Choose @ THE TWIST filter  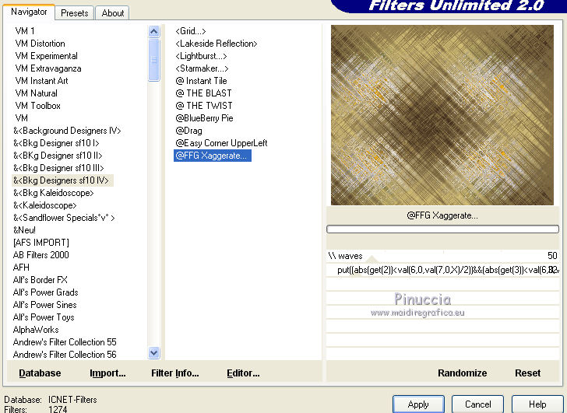pyautogui.click(x=203, y=106)
